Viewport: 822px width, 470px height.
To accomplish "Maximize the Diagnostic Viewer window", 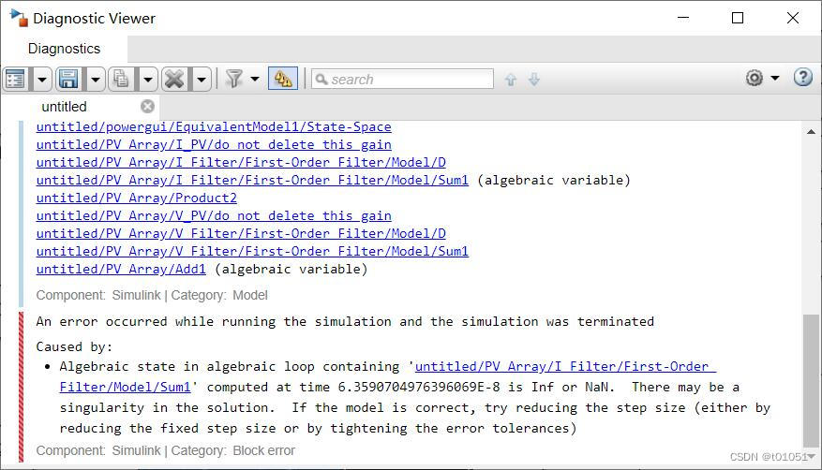I will tap(738, 18).
